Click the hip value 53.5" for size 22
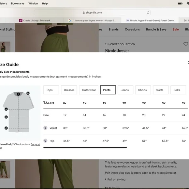 point(165,141)
